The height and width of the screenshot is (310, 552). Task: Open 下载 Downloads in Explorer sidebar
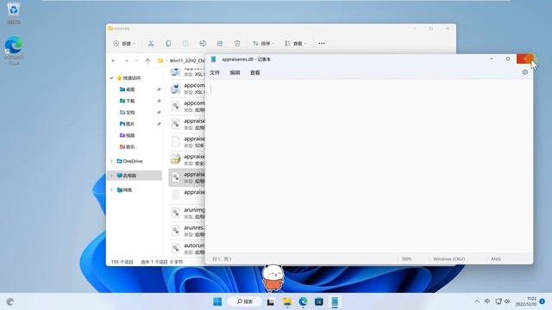(127, 101)
